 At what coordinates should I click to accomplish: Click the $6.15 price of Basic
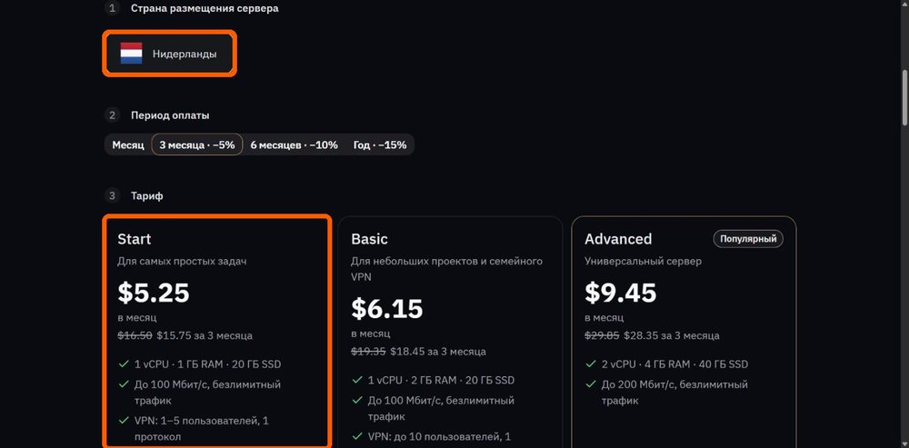coord(387,309)
